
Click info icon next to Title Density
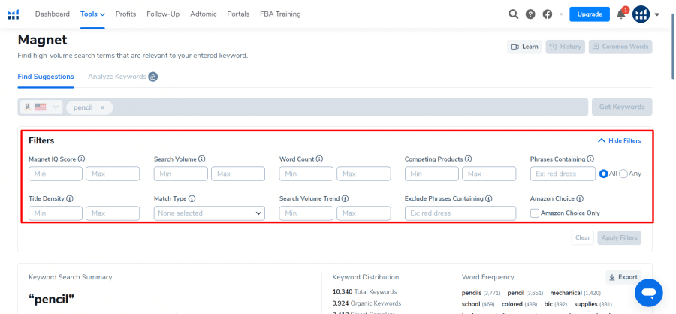pyautogui.click(x=70, y=199)
